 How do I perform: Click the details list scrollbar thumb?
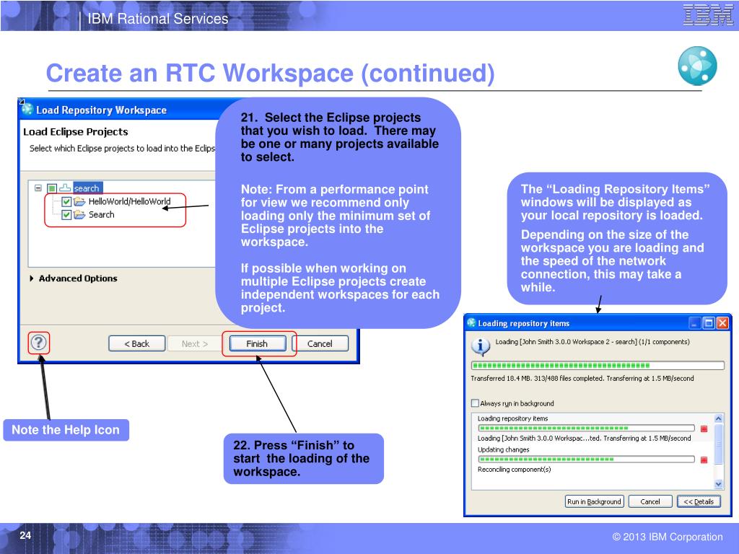pos(718,444)
